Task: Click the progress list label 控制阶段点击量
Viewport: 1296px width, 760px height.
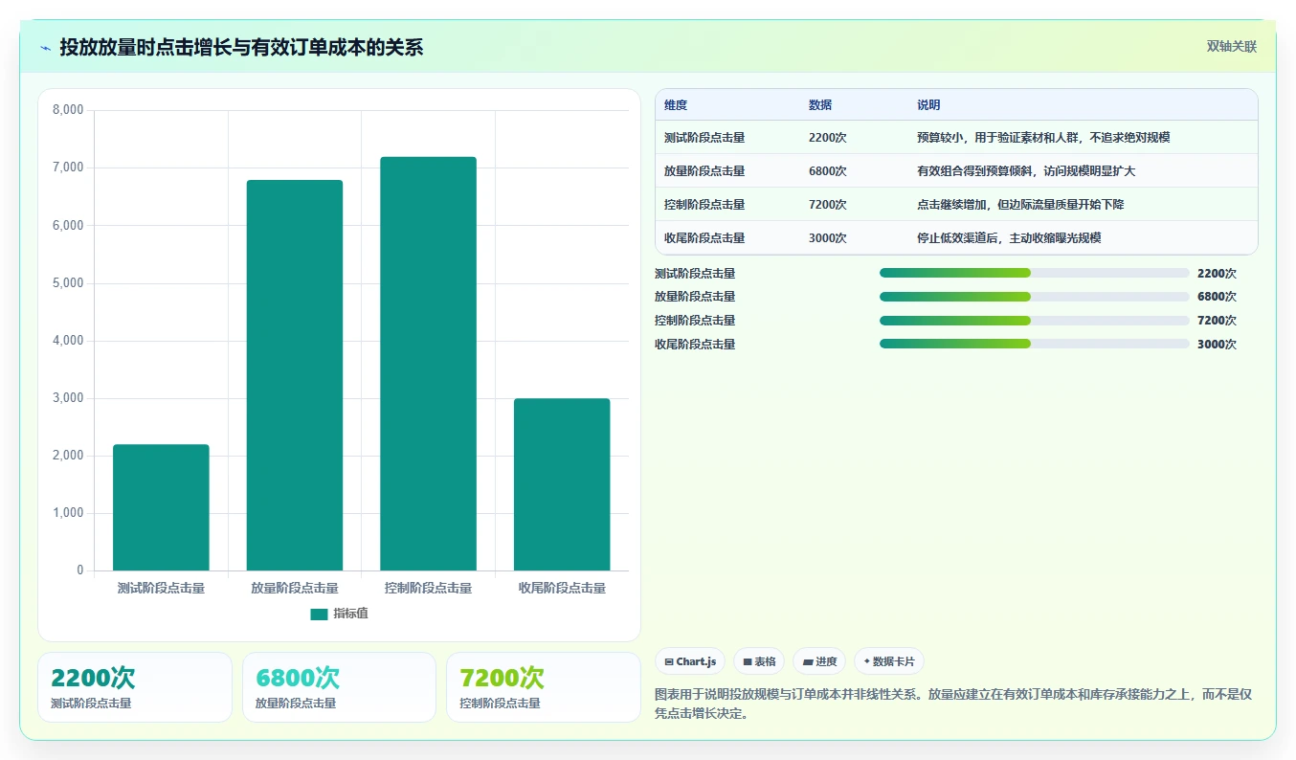Action: (695, 321)
